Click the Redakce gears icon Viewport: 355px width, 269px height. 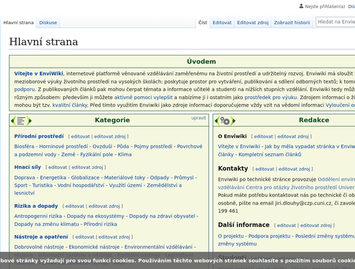click(x=225, y=121)
